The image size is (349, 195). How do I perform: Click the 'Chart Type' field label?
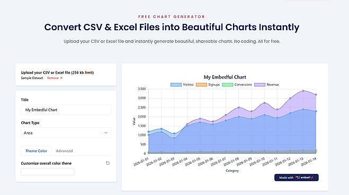coord(30,122)
